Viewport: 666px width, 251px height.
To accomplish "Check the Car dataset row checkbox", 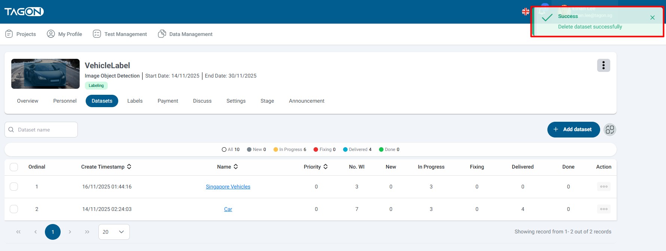I will pos(14,209).
